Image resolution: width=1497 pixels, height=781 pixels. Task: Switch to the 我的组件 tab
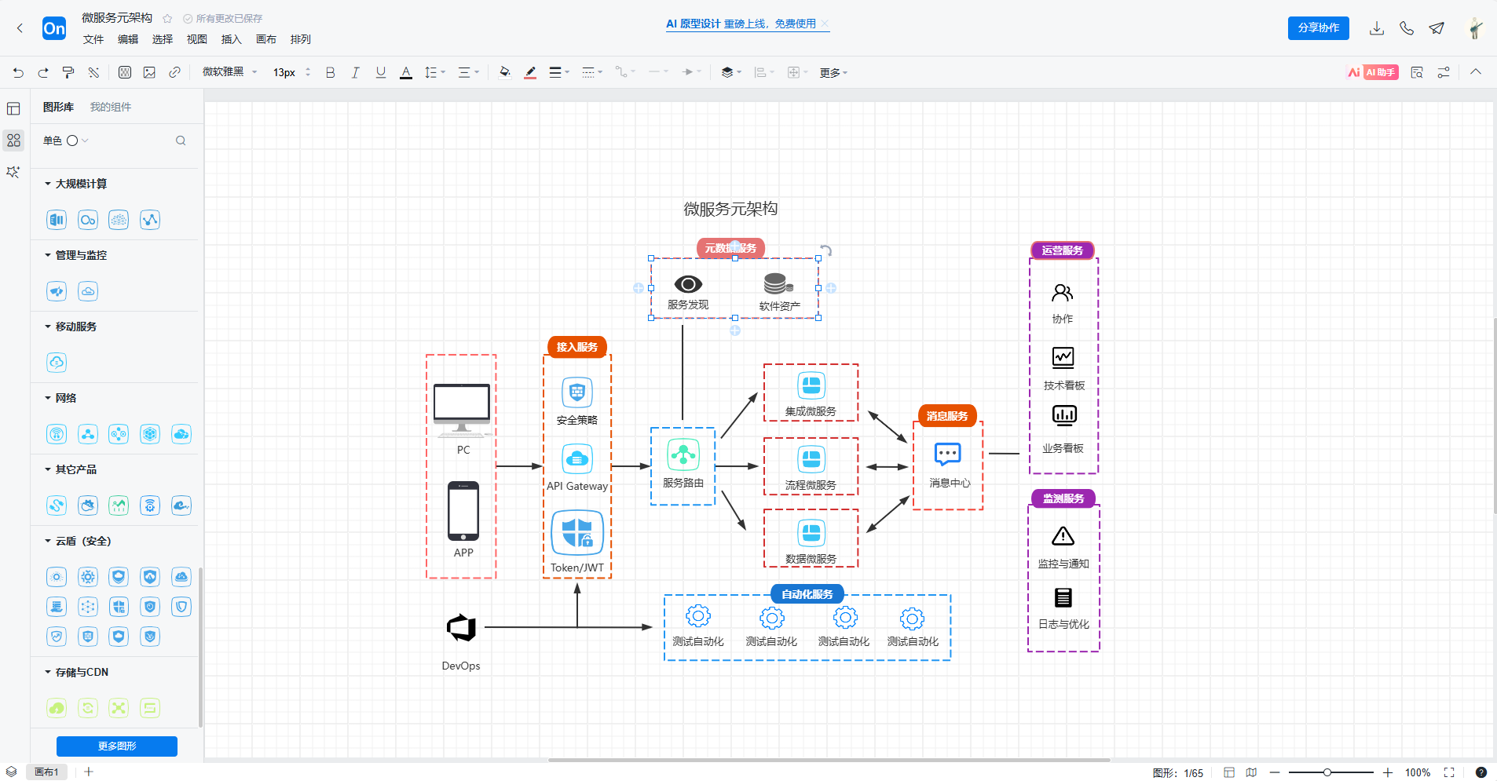click(x=110, y=107)
